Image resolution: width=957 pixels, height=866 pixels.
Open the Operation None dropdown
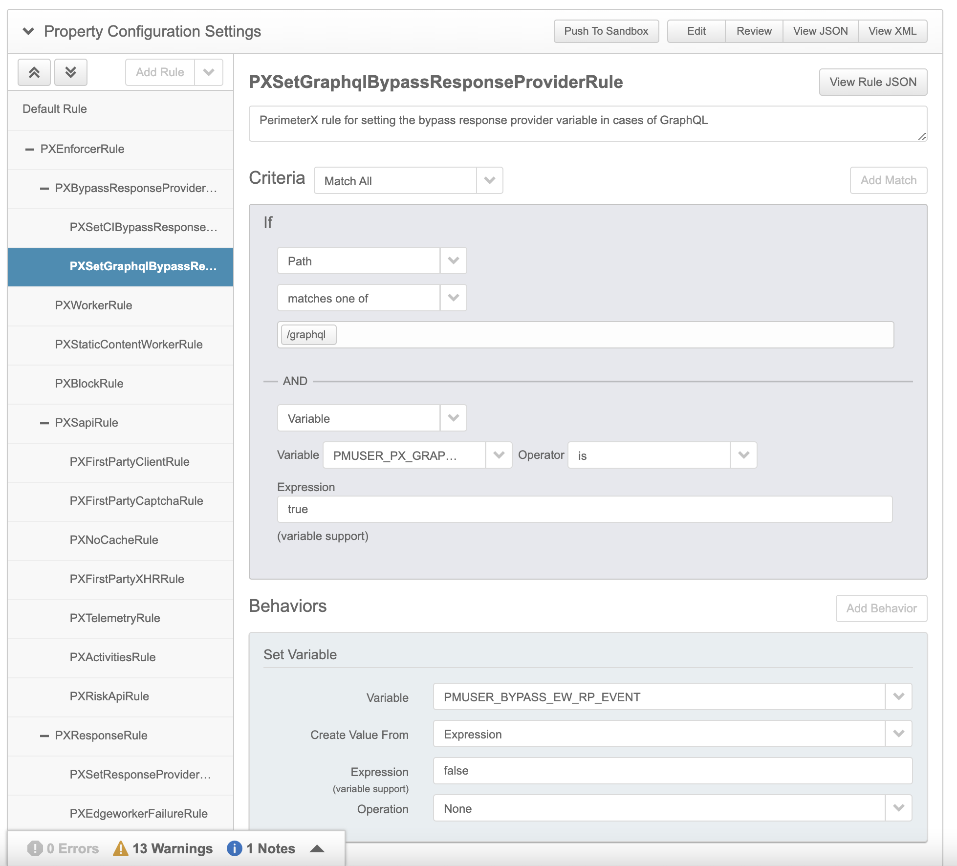(898, 808)
